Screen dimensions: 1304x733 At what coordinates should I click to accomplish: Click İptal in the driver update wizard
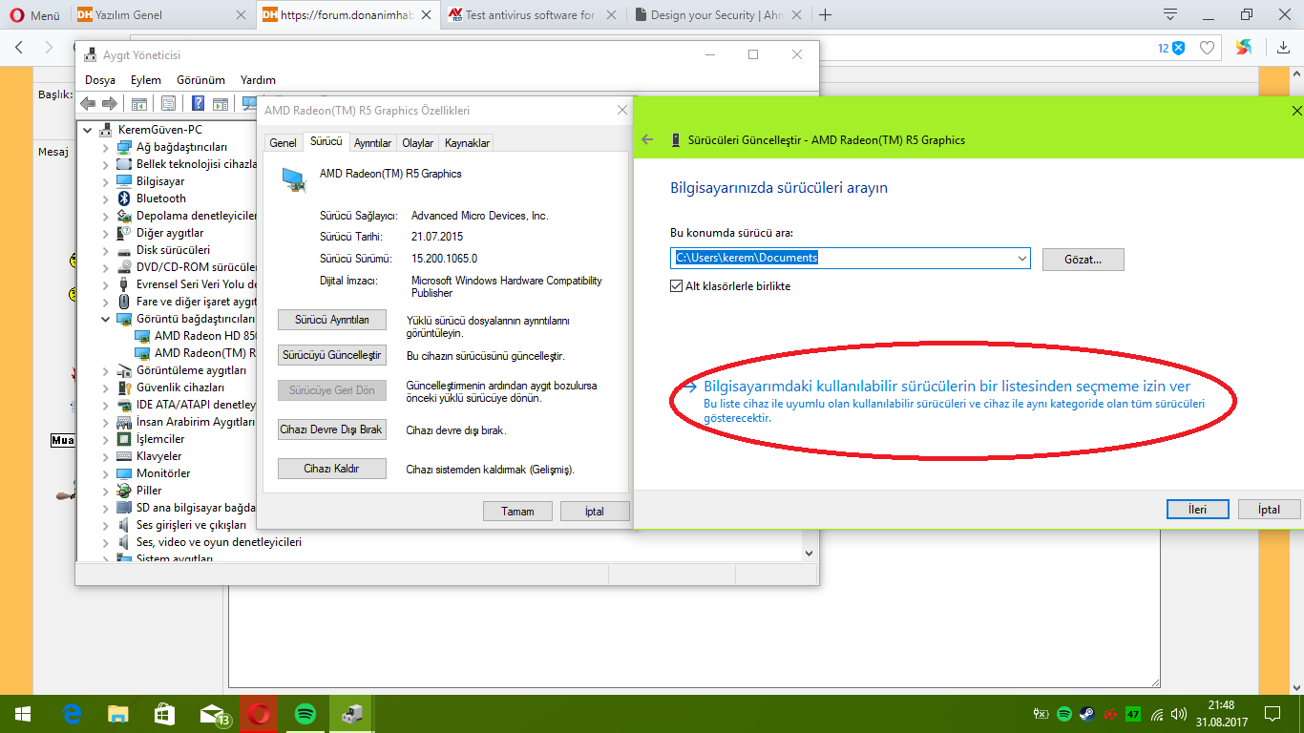[1269, 510]
